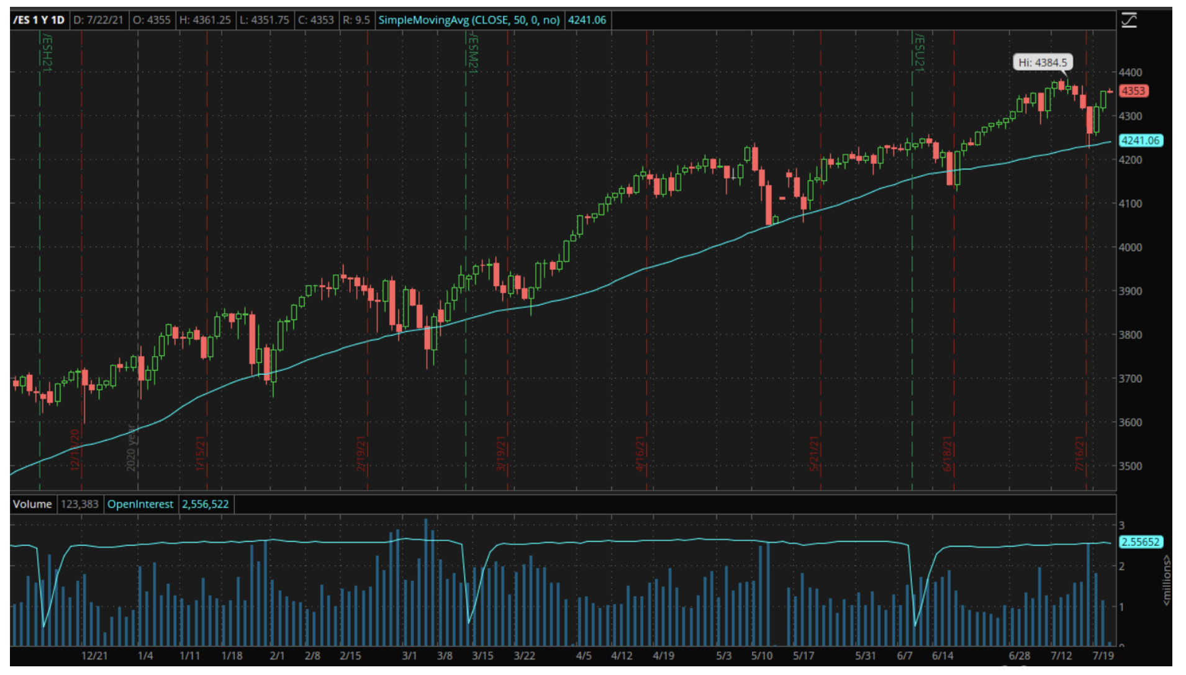Click the 3/19/21 expiration date marker

[x=501, y=454]
